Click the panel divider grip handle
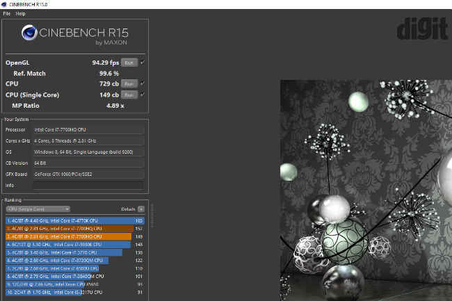 tap(152, 215)
